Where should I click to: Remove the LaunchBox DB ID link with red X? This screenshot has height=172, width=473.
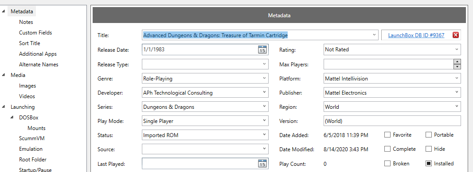tap(456, 35)
